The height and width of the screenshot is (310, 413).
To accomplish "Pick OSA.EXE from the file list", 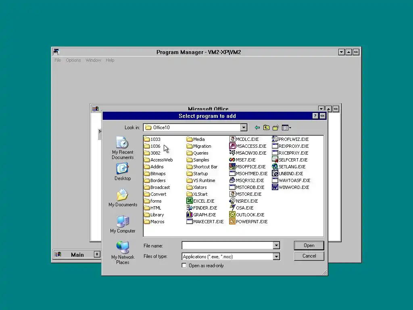I will pyautogui.click(x=241, y=208).
